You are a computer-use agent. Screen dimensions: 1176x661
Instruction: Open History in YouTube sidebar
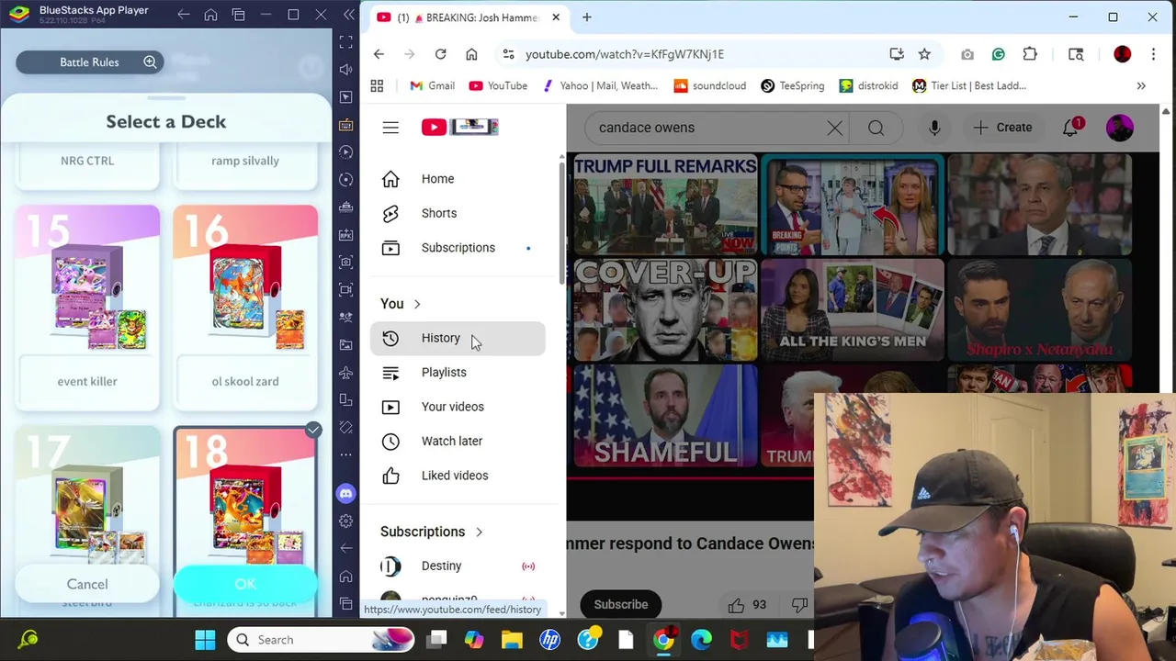[458, 338]
